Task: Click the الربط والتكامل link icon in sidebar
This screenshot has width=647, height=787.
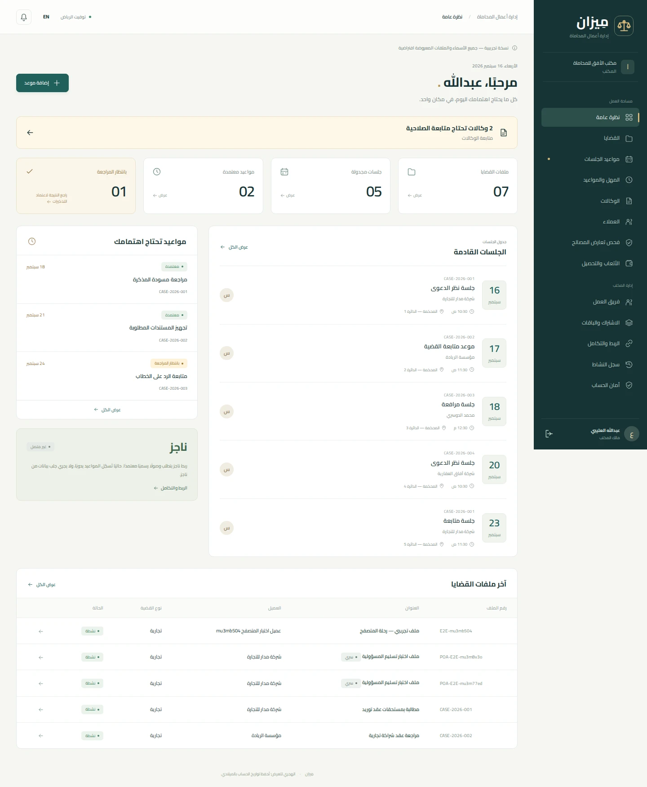Action: (629, 343)
